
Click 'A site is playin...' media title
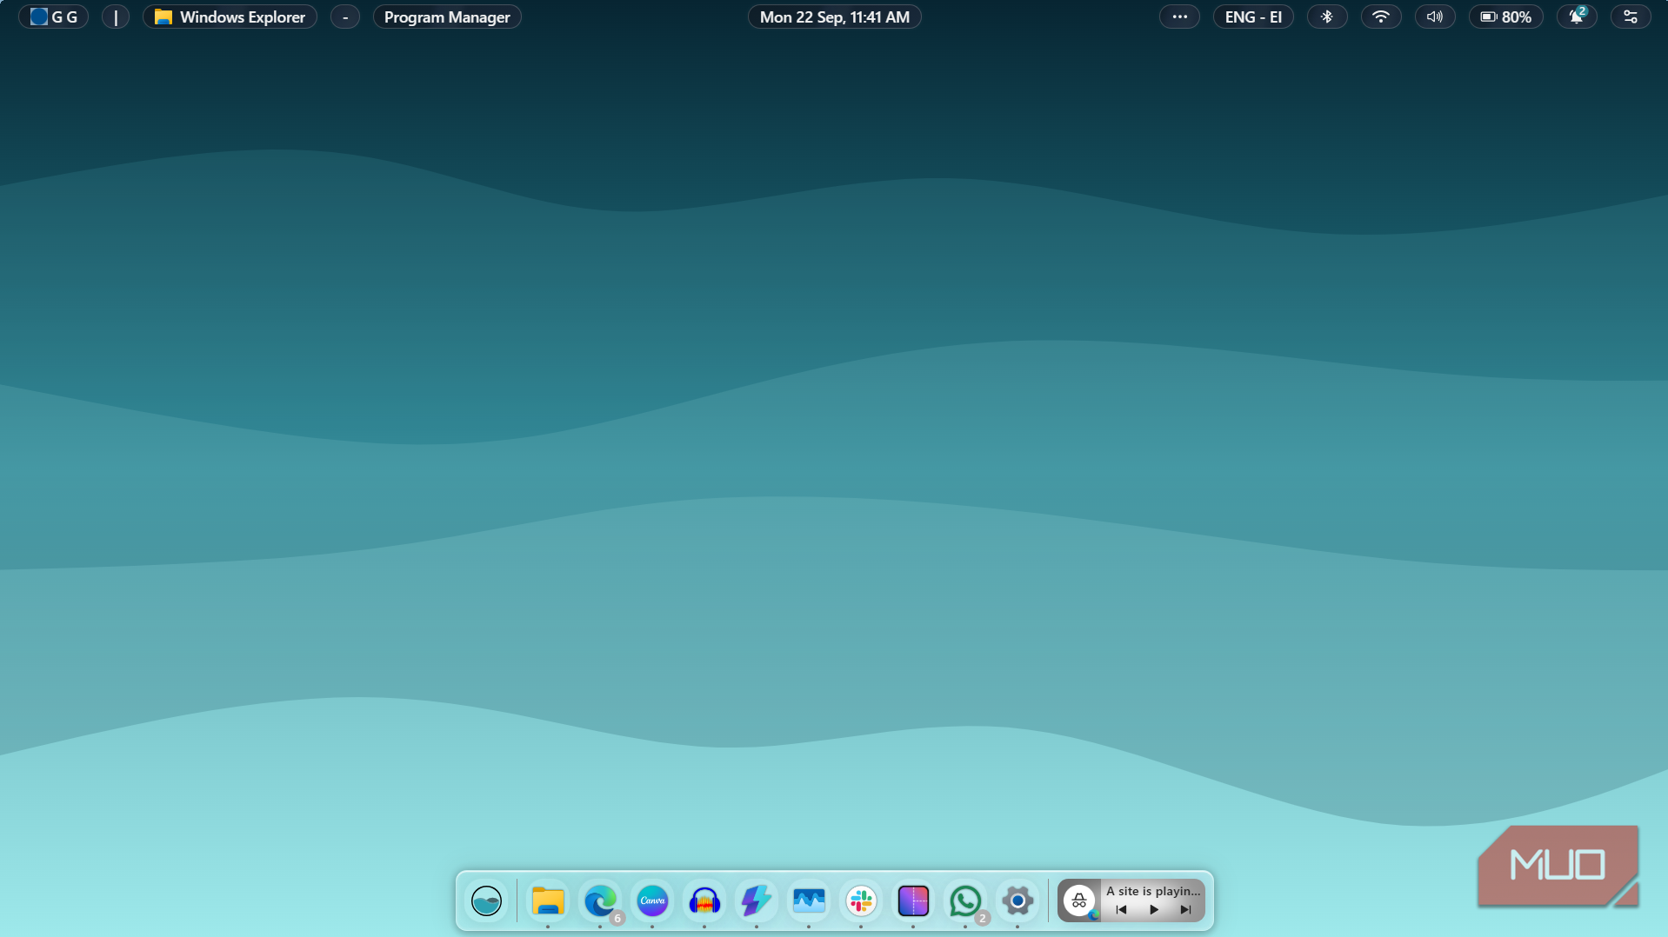pos(1153,891)
